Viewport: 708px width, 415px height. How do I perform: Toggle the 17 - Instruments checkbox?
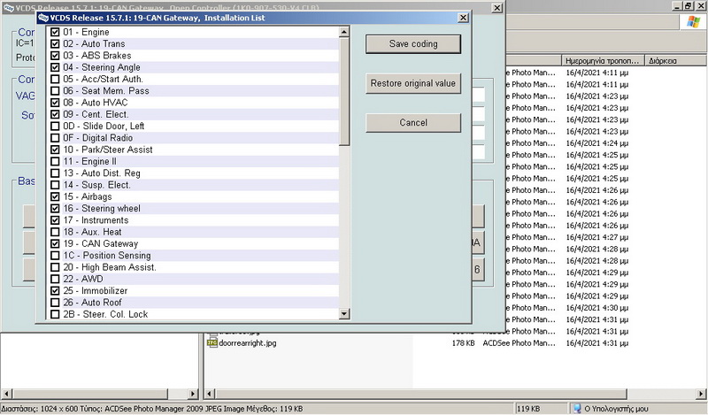coord(55,220)
